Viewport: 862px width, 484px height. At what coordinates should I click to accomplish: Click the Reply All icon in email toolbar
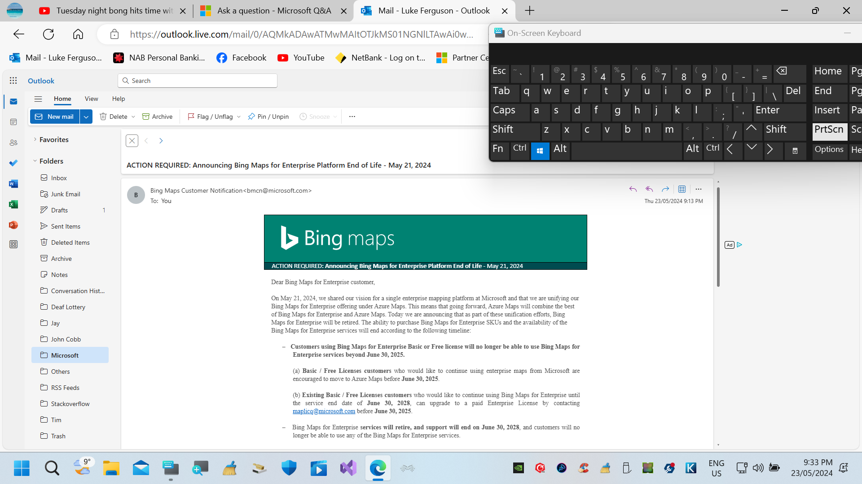[649, 189]
